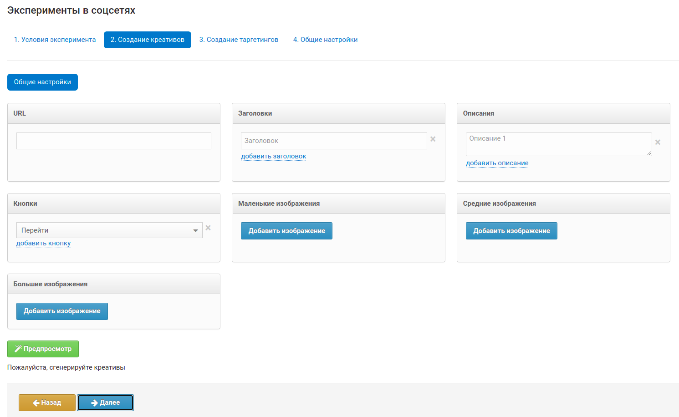Click the Заголовки panel header
The image size is (679, 417).
pos(338,113)
